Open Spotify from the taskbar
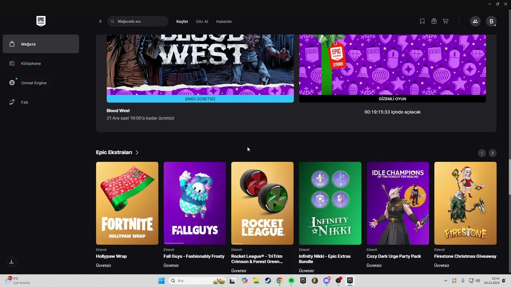The image size is (511, 287). (291, 281)
